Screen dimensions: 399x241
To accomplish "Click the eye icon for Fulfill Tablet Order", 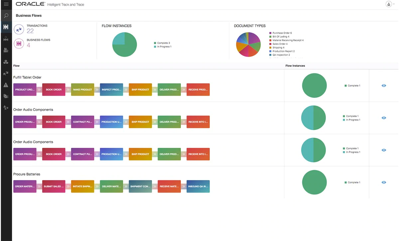I will click(x=384, y=86).
